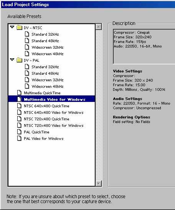Choose Widescreen 32kHz preset under DV - PAL
The height and width of the screenshot is (210, 175).
48,80
